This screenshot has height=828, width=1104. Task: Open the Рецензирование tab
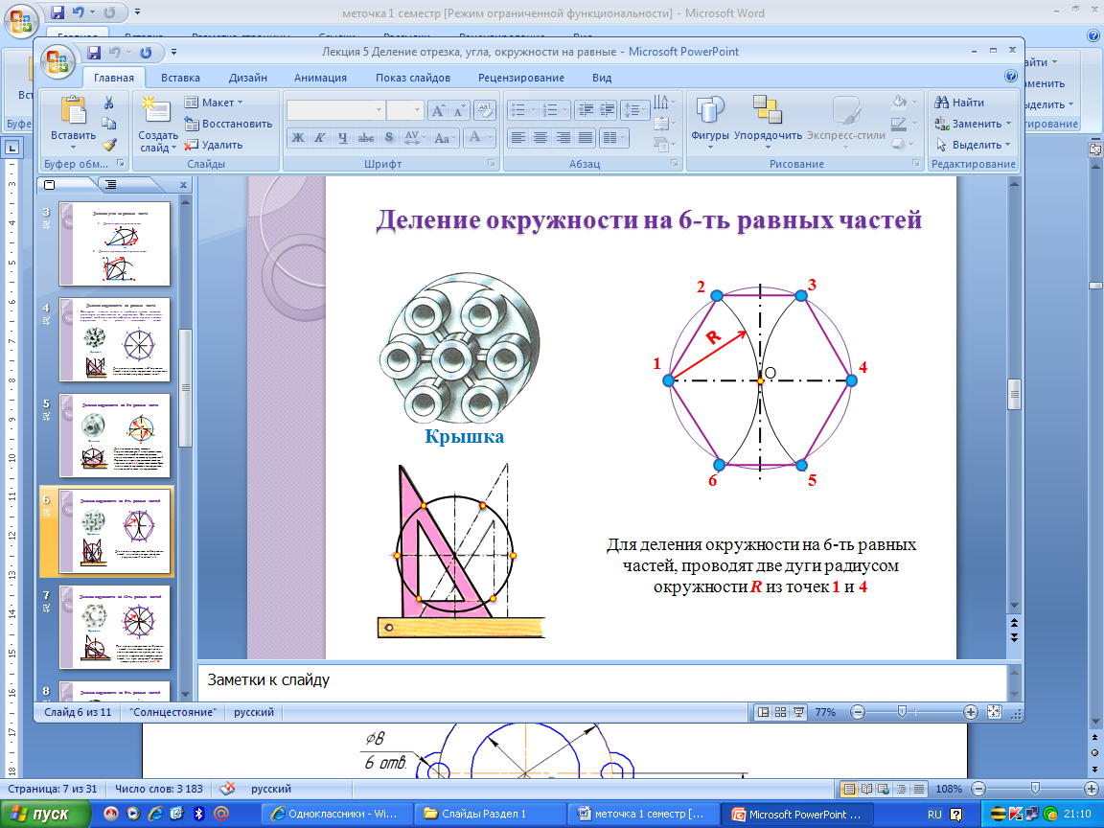tap(521, 78)
